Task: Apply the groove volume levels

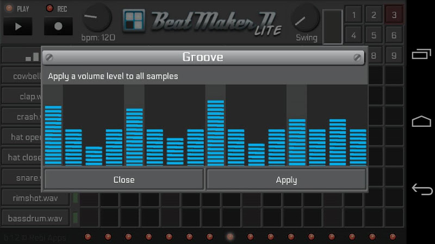Action: (287, 179)
